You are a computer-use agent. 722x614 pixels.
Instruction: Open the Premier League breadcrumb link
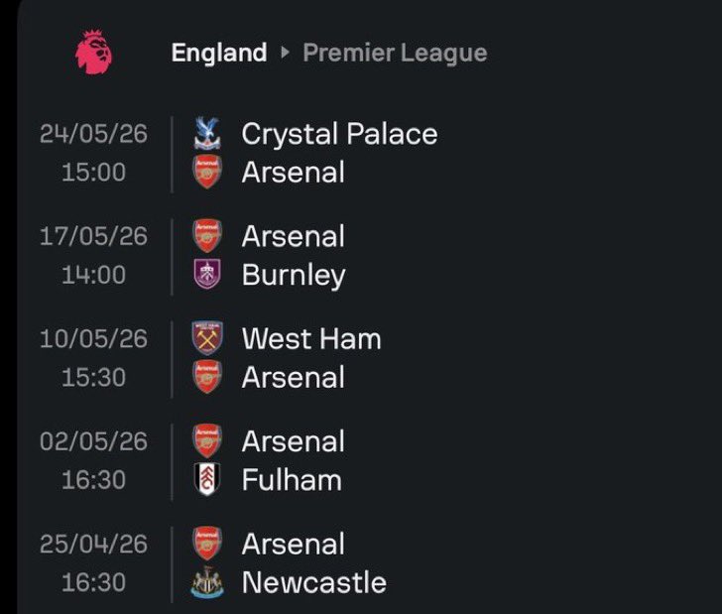(395, 53)
